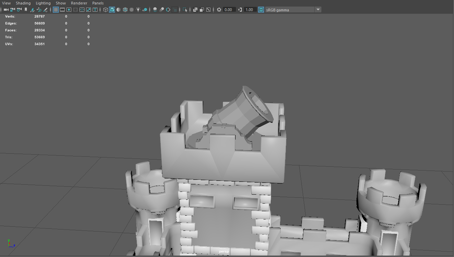Click the UVs: label in the heads-up display
Image resolution: width=454 pixels, height=257 pixels.
coord(9,44)
